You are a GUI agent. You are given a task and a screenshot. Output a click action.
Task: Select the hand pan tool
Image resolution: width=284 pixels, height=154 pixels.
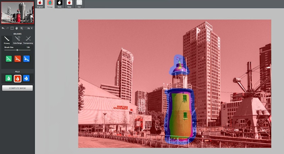point(17,28)
